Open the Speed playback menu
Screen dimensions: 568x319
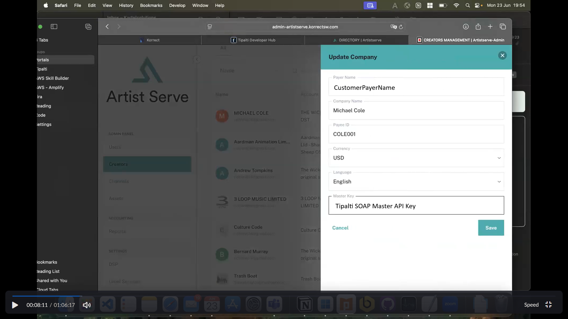[531, 305]
